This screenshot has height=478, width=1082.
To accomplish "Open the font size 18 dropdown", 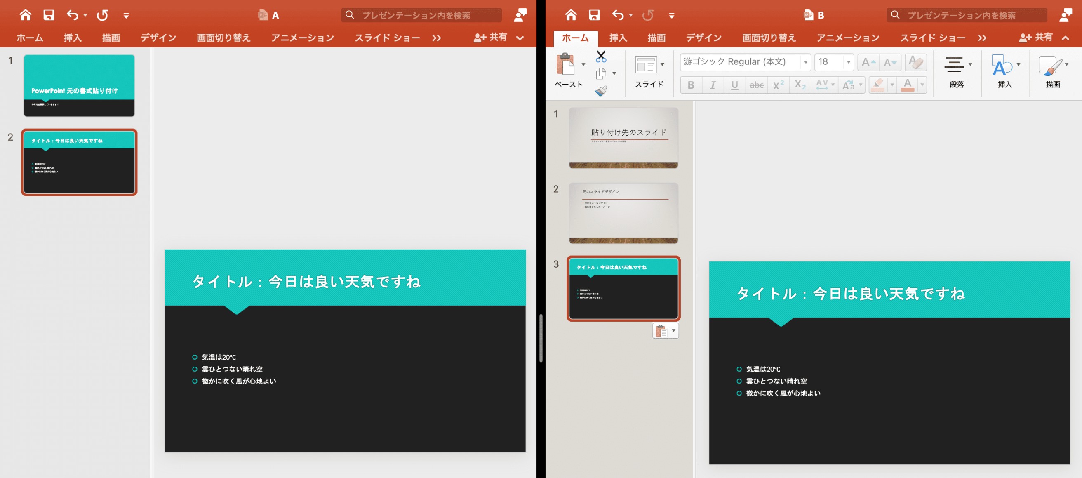I will click(849, 62).
